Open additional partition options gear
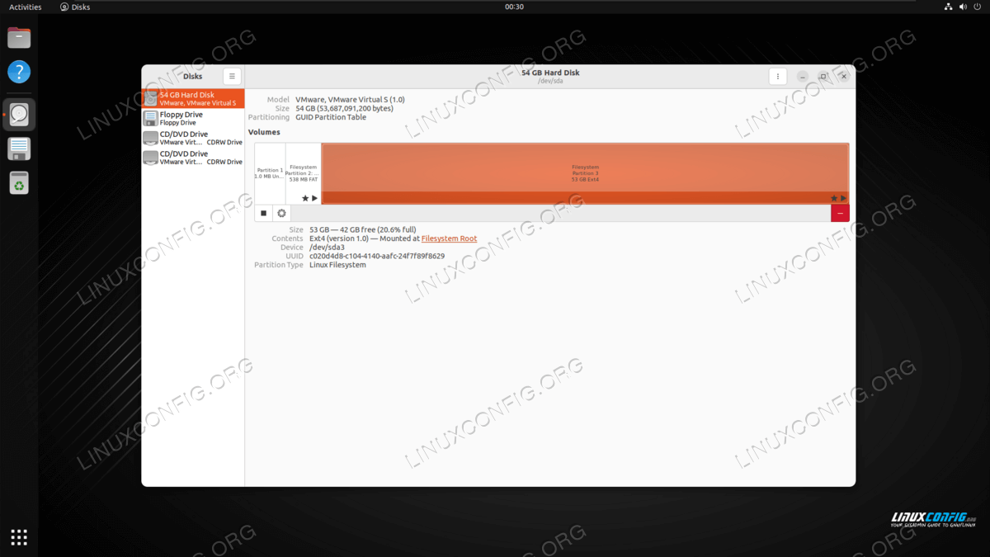 281,213
